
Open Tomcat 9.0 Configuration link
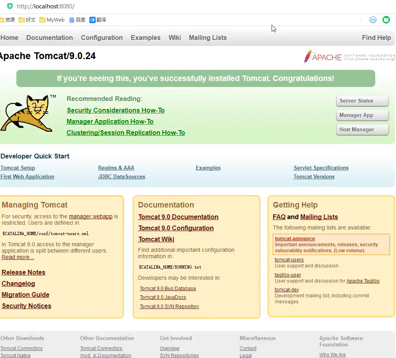click(x=176, y=228)
